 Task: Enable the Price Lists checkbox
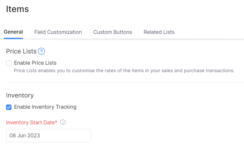(x=9, y=63)
